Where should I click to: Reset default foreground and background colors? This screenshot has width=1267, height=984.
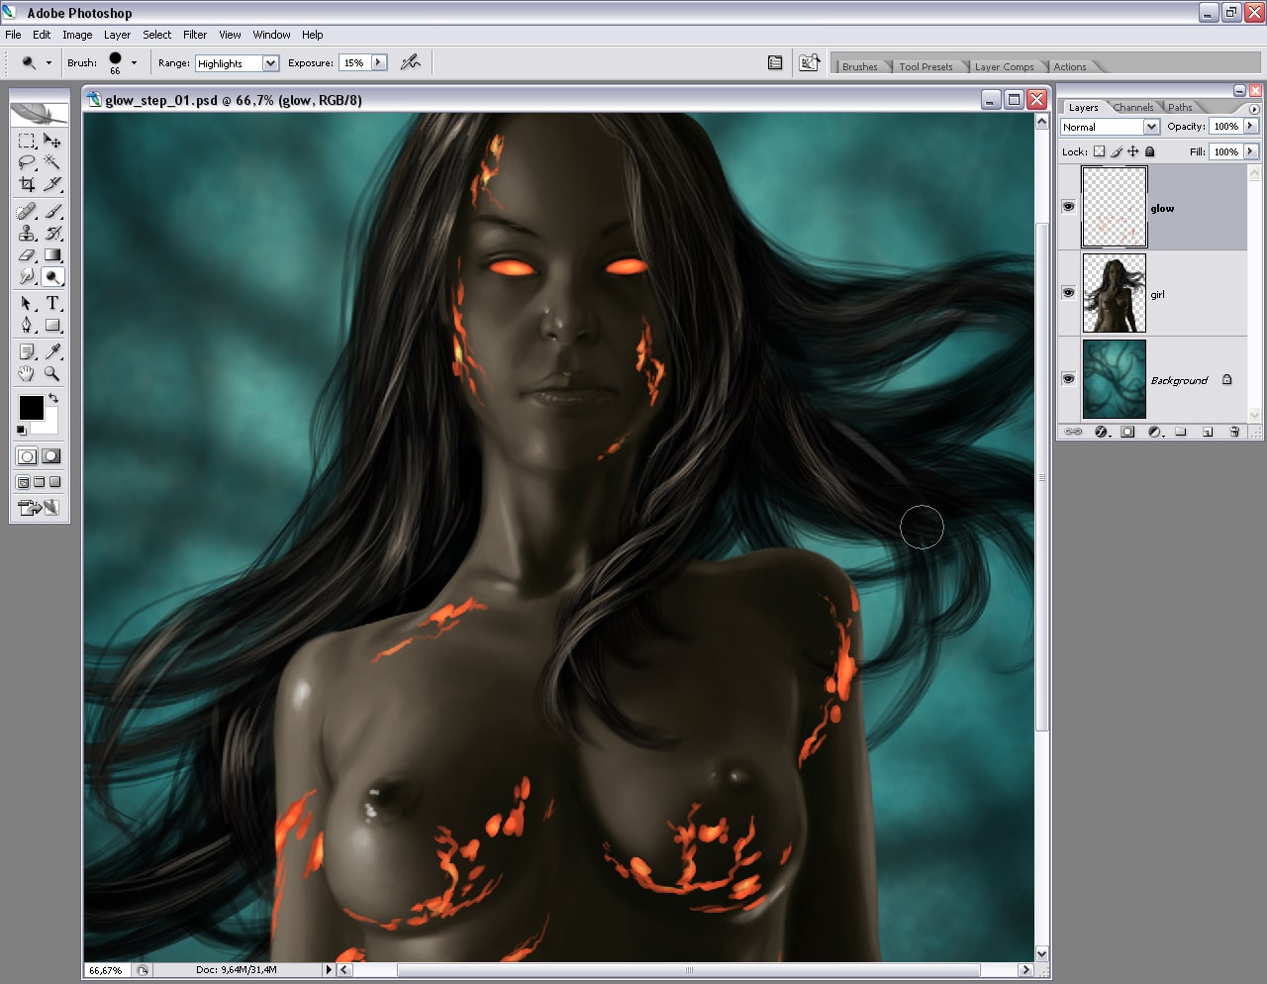point(21,430)
